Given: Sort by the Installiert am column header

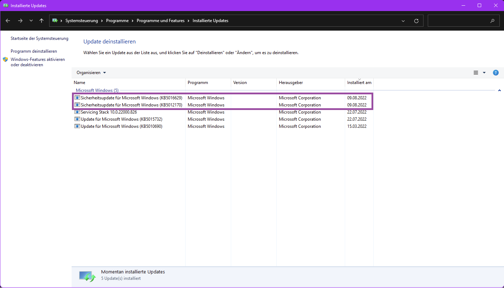Looking at the screenshot, I should (359, 83).
